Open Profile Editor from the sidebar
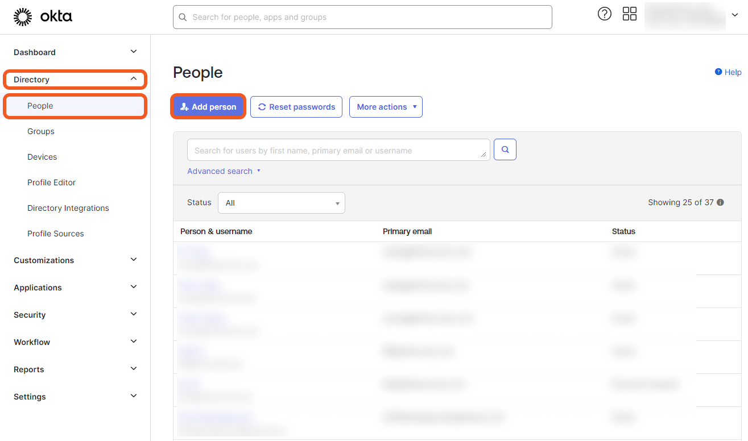This screenshot has width=748, height=441. 51,182
